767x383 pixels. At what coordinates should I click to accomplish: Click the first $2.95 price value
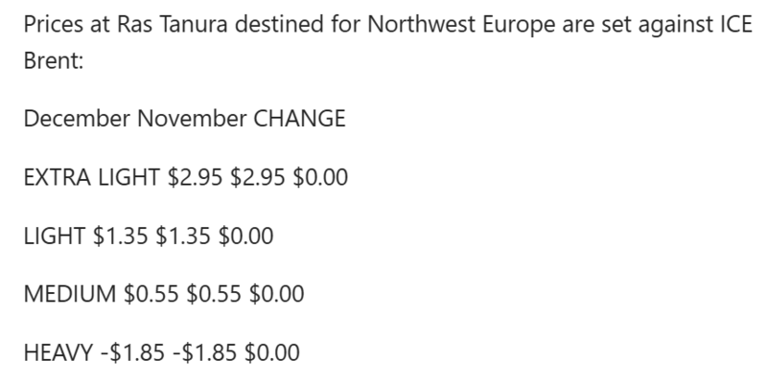[x=195, y=177]
